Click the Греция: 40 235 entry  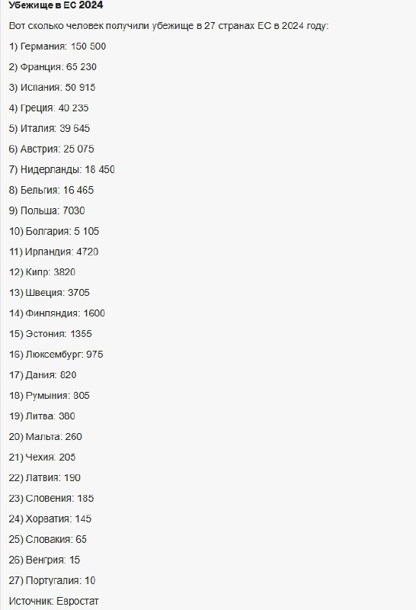pos(49,108)
